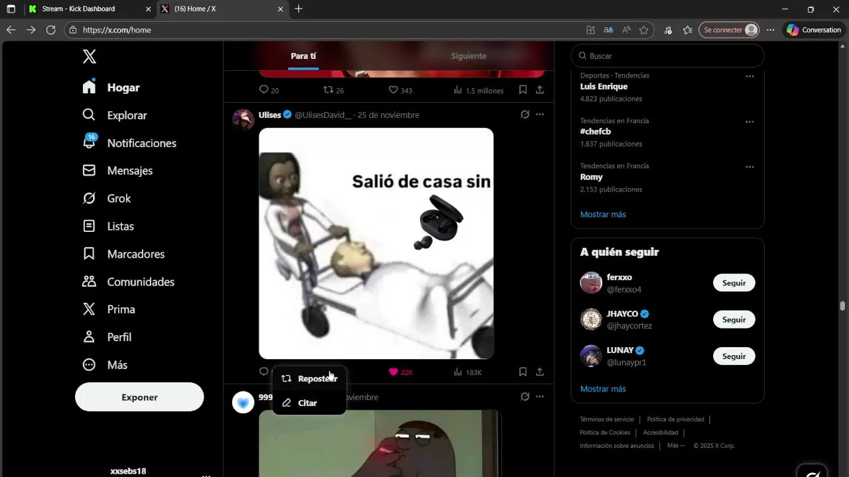Open Copilot Conversation button
Viewport: 849px width, 477px height.
click(x=814, y=30)
